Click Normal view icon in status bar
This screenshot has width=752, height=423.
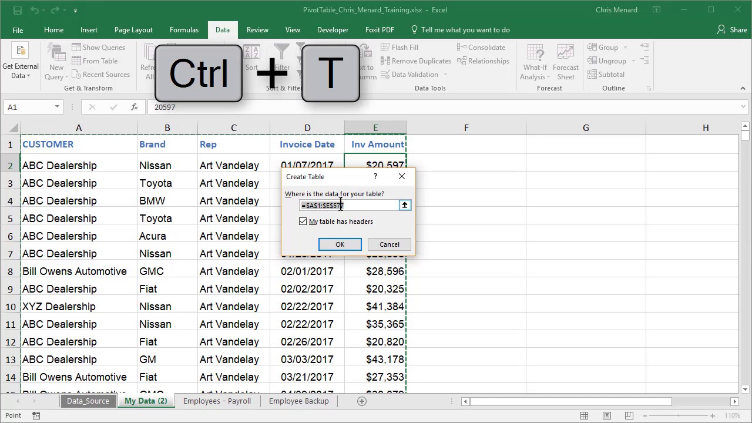(584, 416)
